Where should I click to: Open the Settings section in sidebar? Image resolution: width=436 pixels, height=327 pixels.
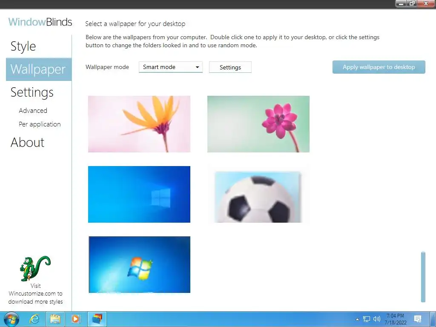(x=32, y=92)
